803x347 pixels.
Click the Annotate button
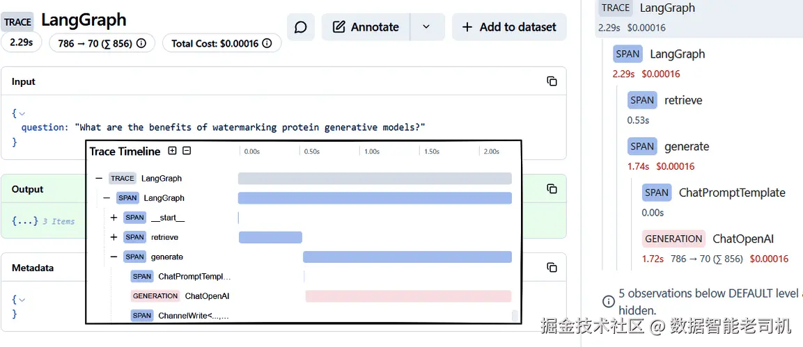click(366, 27)
